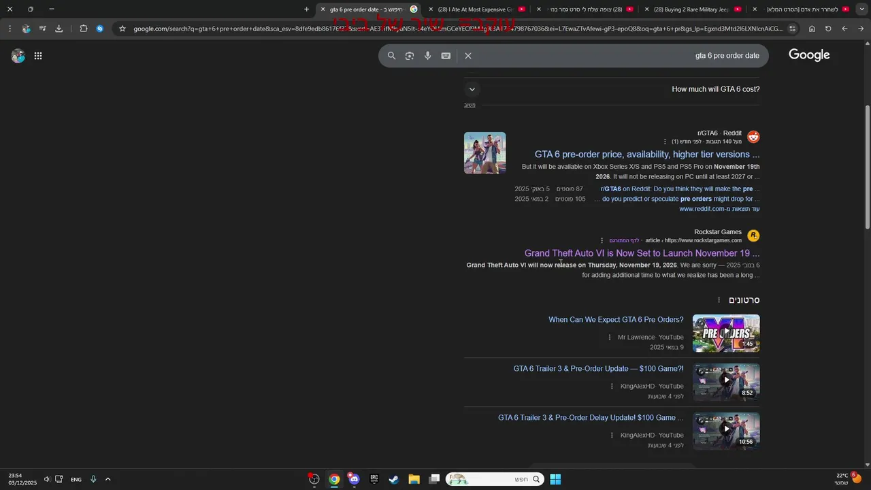Viewport: 871px width, 490px height.
Task: Open the videos section three-dot menu
Action: point(719,300)
